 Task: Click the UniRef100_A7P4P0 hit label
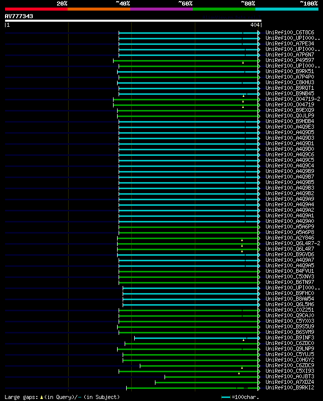tap(290, 77)
